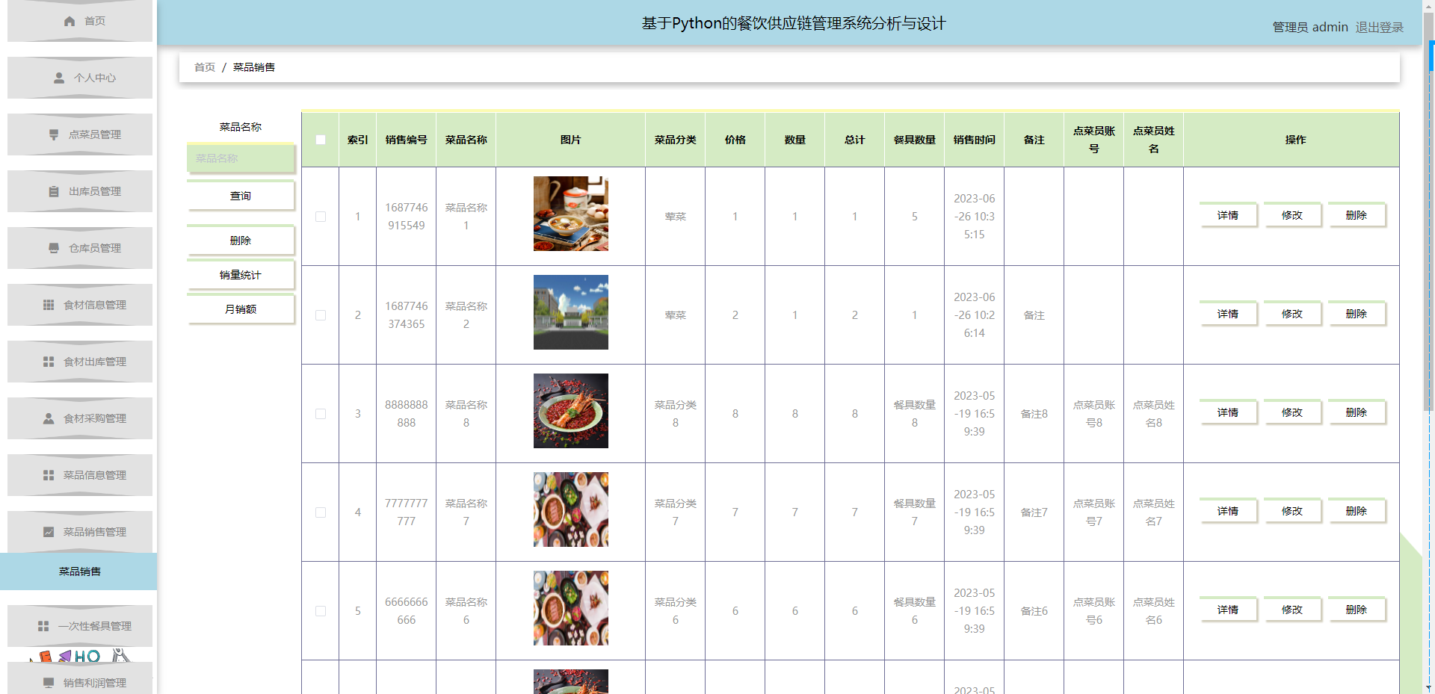Expand 点菜员管理 sidebar menu

coord(80,134)
